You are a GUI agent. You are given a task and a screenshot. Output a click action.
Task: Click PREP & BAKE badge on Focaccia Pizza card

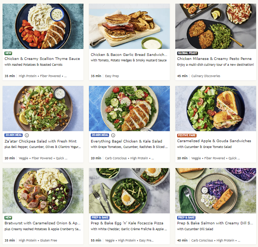[x=100, y=217]
